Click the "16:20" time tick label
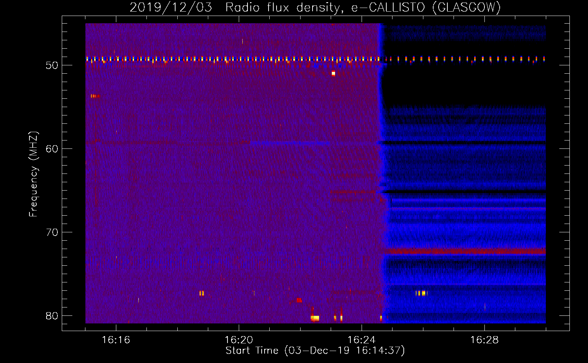Viewport: 588px width, 363px height. tap(239, 340)
